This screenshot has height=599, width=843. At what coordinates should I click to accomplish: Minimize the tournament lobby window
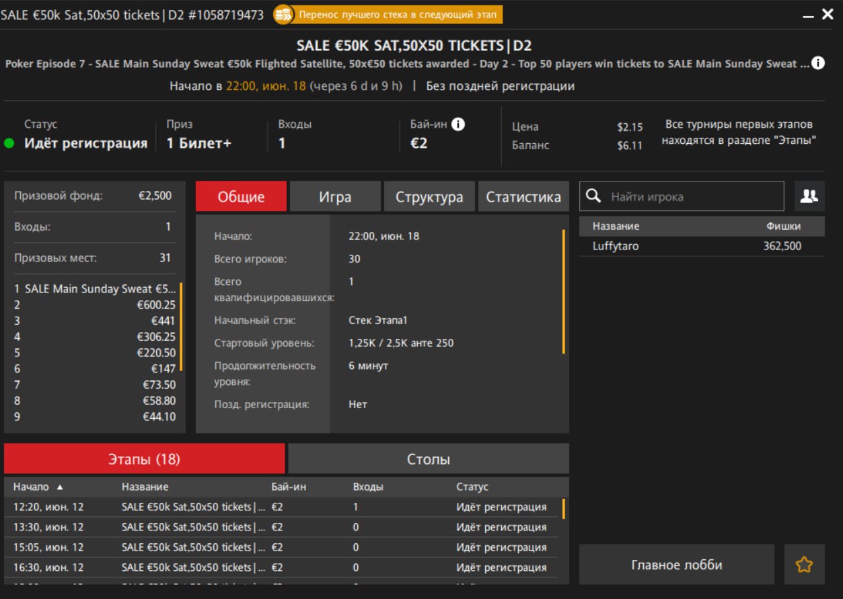(x=808, y=15)
